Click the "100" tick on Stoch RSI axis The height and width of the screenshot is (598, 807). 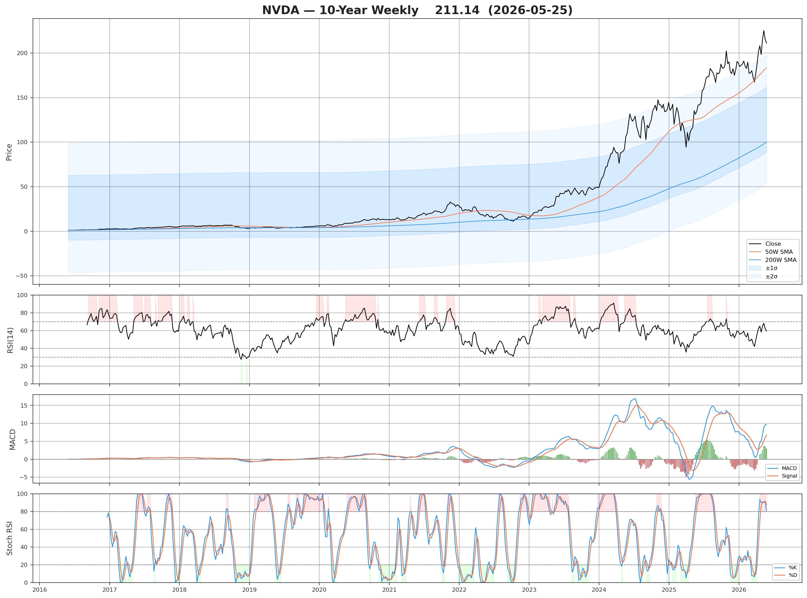click(22, 494)
